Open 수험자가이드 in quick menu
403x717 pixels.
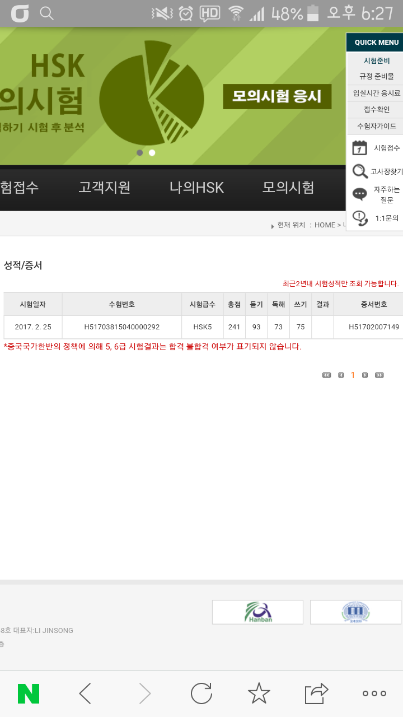[377, 127]
